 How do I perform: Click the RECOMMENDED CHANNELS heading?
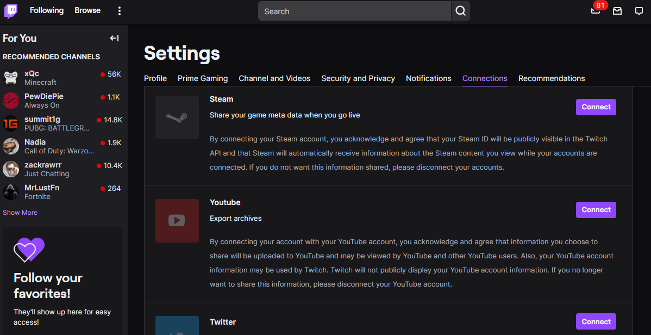52,57
